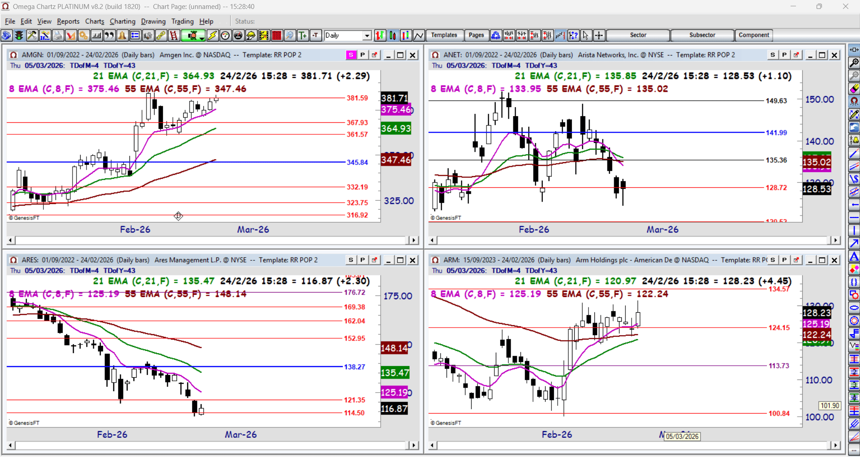
Task: Click the Pages button
Action: 476,35
